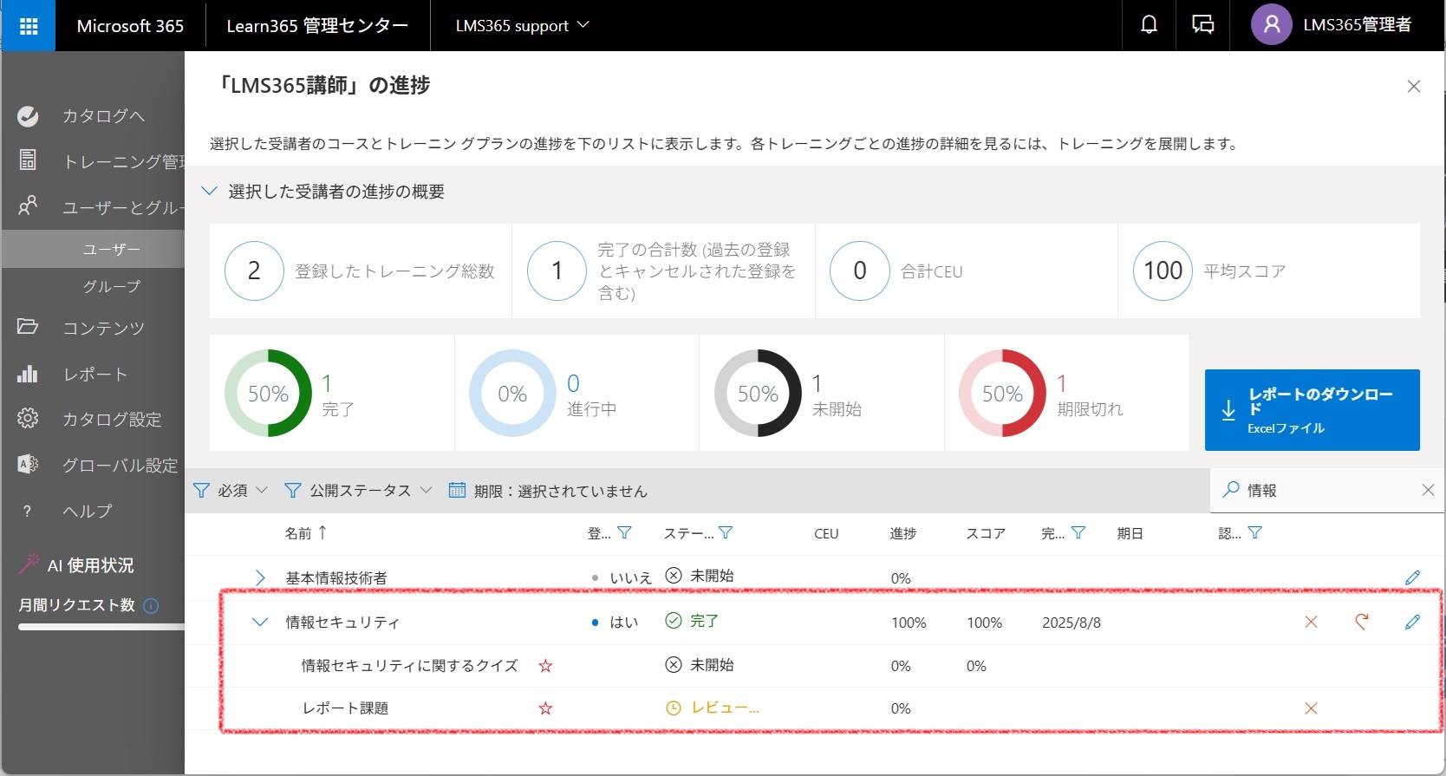The width and height of the screenshot is (1446, 776).
Task: Click the トレーニング管理 sidebar icon
Action: pyautogui.click(x=28, y=160)
